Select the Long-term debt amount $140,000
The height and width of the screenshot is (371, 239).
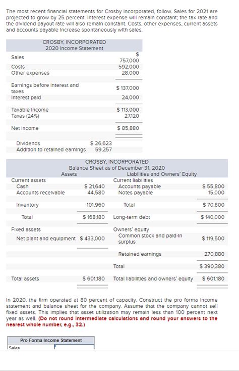pos(213,217)
